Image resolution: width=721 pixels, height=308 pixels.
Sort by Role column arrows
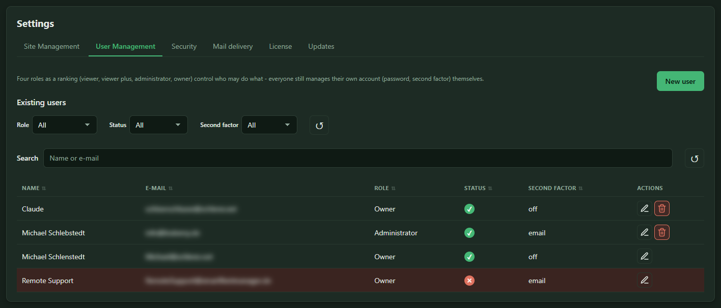(393, 188)
